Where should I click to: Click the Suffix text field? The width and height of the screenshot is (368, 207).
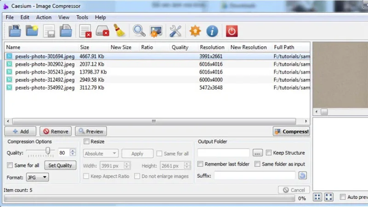click(255, 175)
